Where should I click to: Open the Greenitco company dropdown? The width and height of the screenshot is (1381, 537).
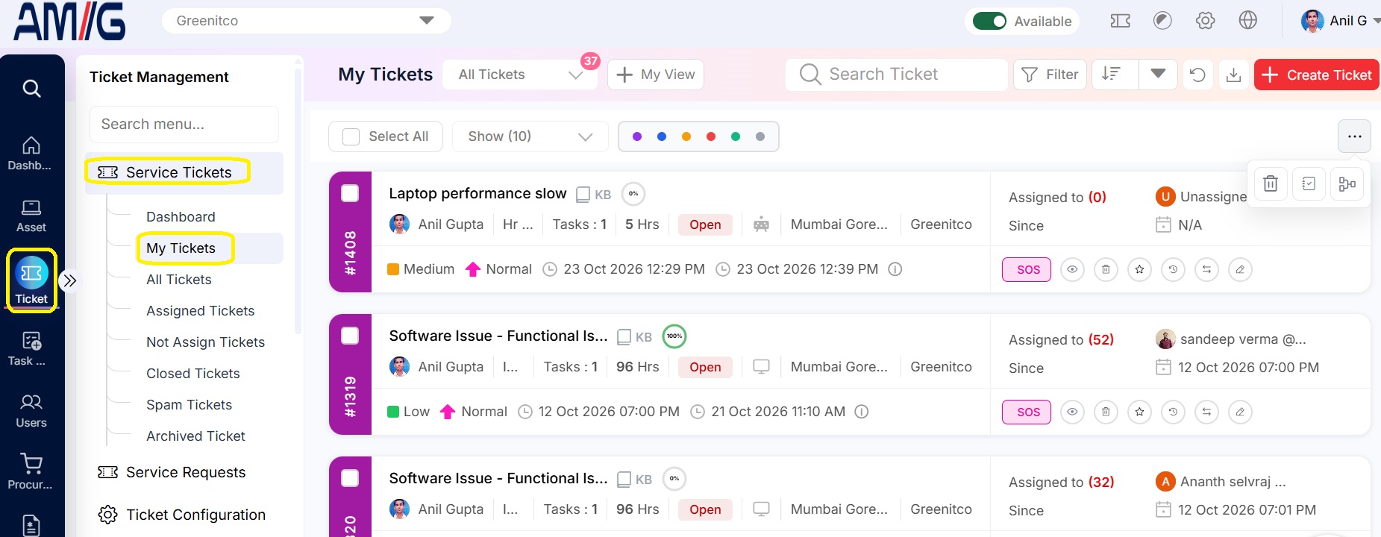tap(306, 21)
